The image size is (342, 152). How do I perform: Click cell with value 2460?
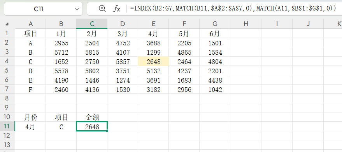point(61,89)
